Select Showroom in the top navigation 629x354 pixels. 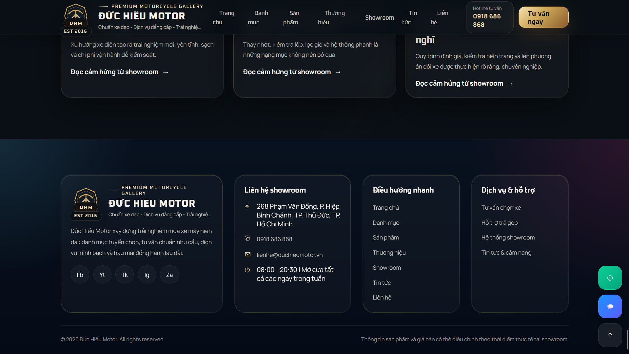(x=380, y=18)
